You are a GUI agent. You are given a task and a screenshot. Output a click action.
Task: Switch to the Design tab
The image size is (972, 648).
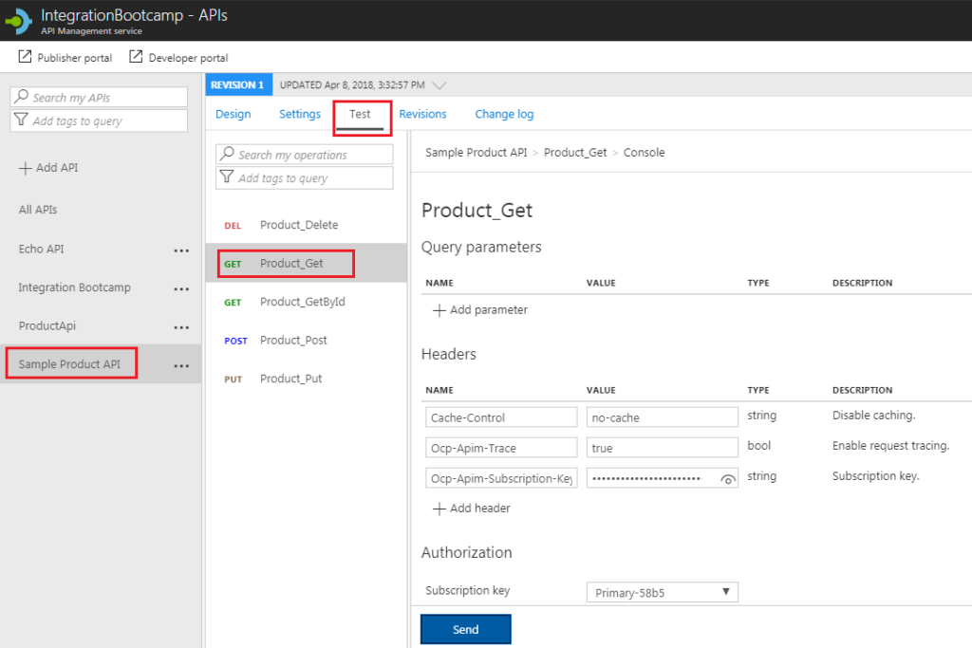pyautogui.click(x=234, y=114)
